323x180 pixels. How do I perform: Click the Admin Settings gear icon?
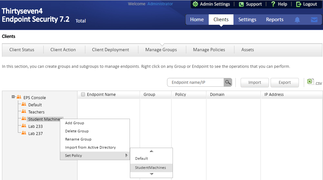click(195, 4)
